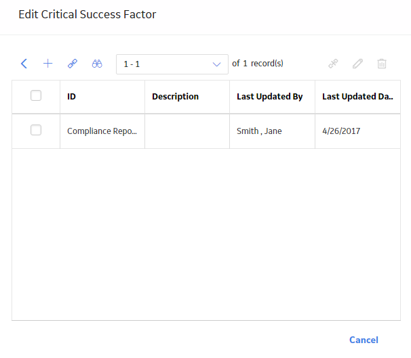Screen dimensions: 411x358
Task: Add a new record with plus icon
Action: pyautogui.click(x=48, y=64)
